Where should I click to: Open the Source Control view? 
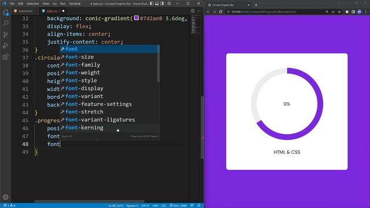(x=5, y=35)
